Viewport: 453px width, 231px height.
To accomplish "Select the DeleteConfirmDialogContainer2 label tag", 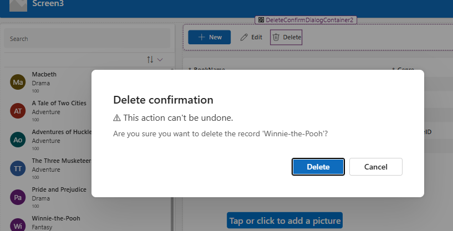I will click(x=306, y=19).
